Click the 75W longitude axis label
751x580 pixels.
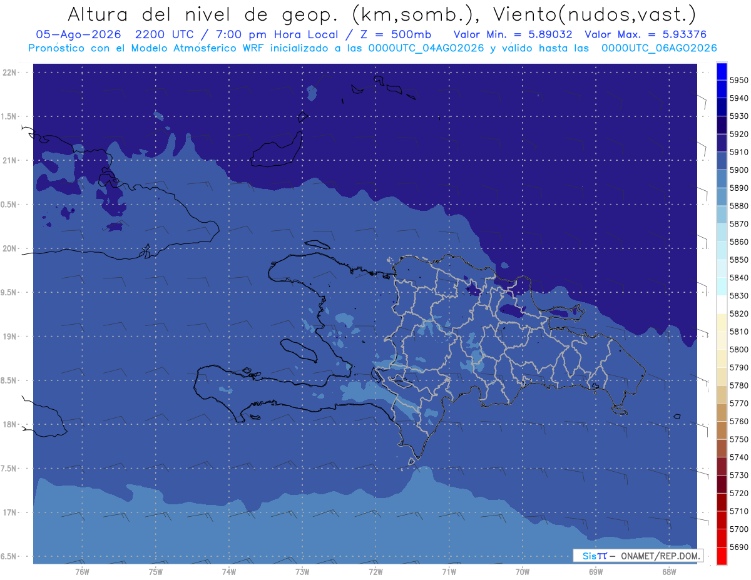coord(155,571)
